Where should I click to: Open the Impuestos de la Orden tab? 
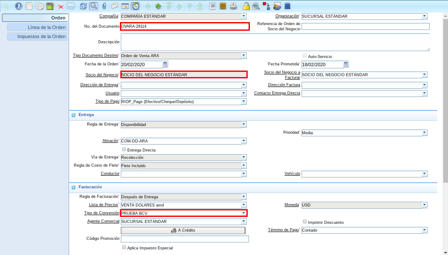point(37,36)
